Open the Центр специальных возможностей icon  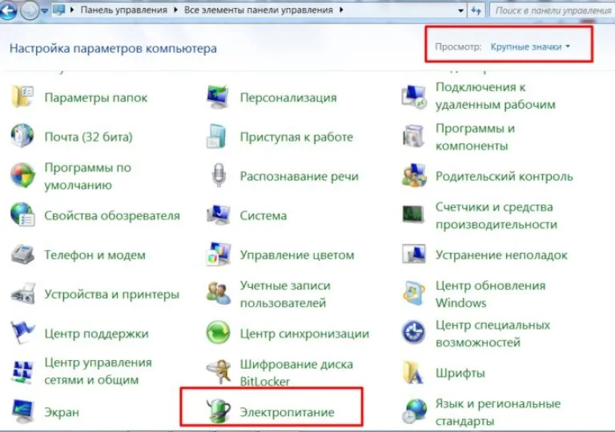(x=413, y=333)
